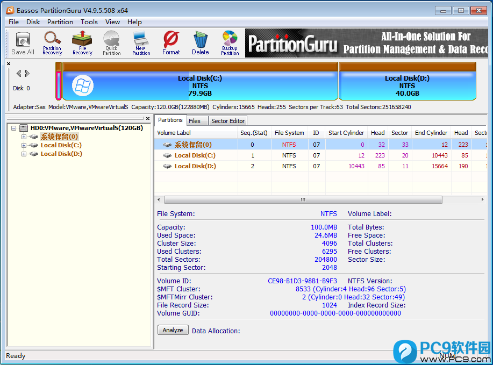493x365 pixels.
Task: Select HD0:VMware,VMwareVirtualS(120GB) in the tree
Action: 87,128
